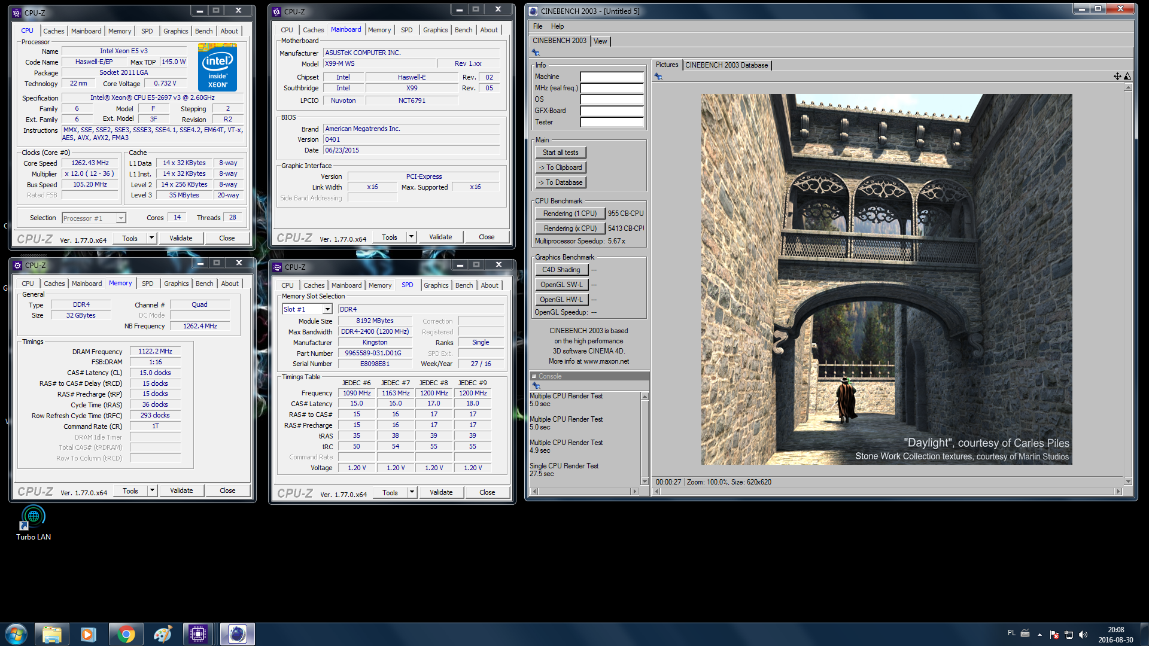Run Rendering (x CPU) benchmark
1149x646 pixels.
pyautogui.click(x=570, y=228)
